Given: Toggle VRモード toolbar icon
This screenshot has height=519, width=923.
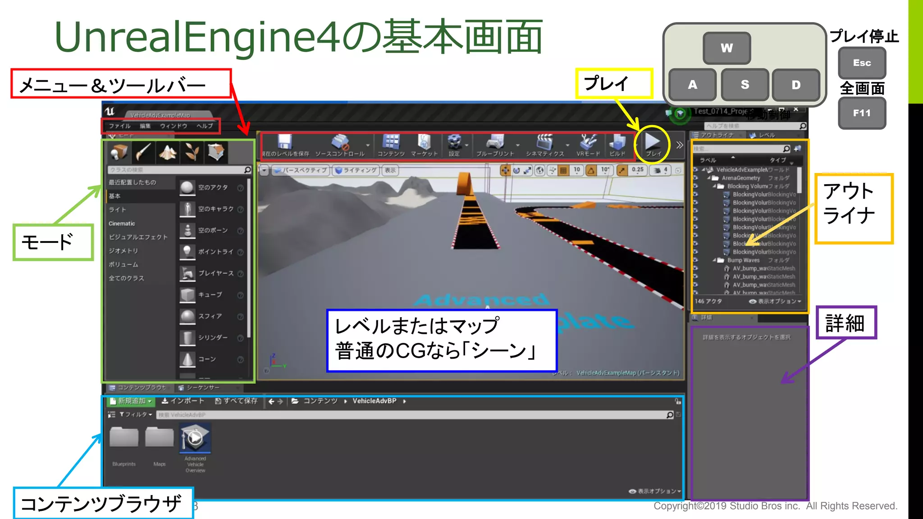Looking at the screenshot, I should 588,142.
